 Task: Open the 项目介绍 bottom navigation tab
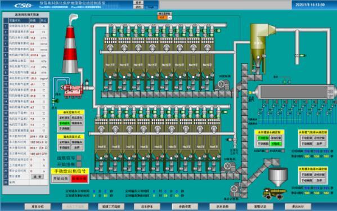38,206
